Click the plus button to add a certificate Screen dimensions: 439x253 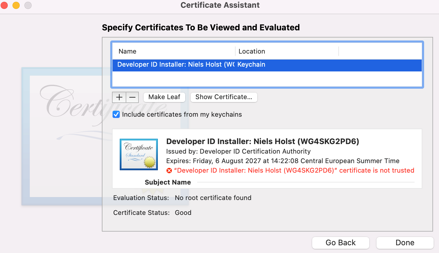click(x=119, y=97)
